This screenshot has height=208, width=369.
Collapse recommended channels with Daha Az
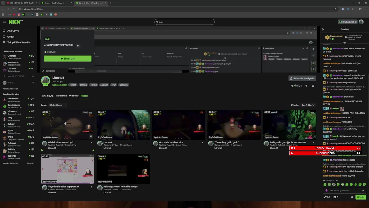31,163
